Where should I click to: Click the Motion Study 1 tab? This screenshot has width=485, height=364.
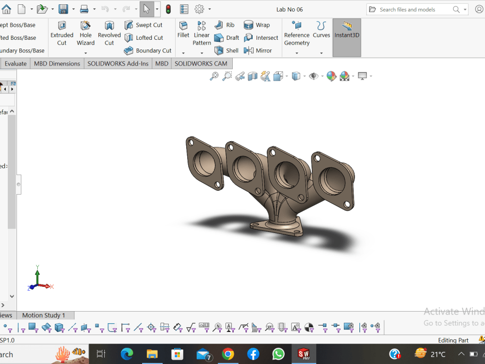[x=44, y=315]
